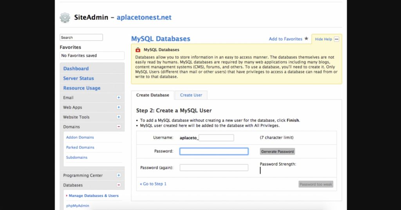Click the Add to Favorites star icon

[306, 39]
